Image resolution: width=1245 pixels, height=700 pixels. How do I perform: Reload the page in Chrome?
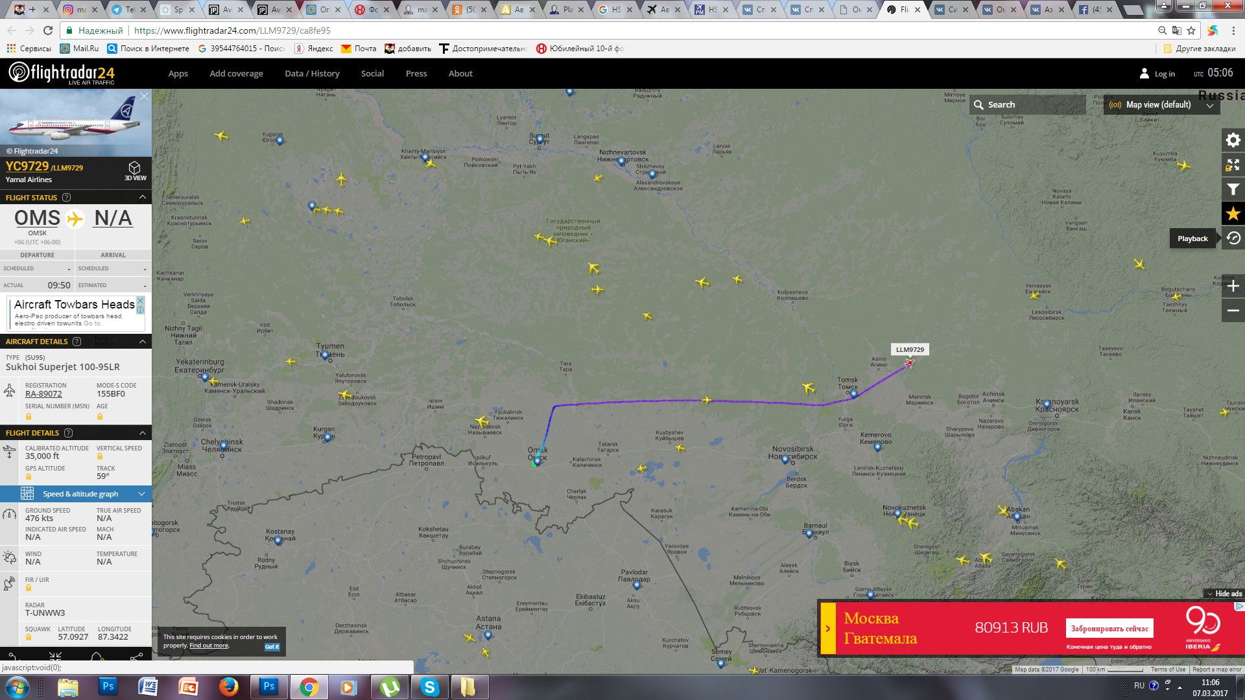[x=48, y=30]
